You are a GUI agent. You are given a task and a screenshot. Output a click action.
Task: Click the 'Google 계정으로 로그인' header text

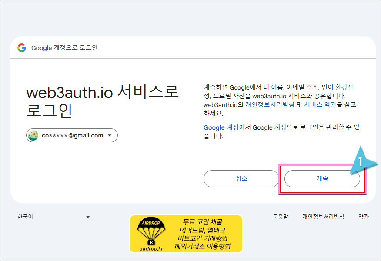64,48
